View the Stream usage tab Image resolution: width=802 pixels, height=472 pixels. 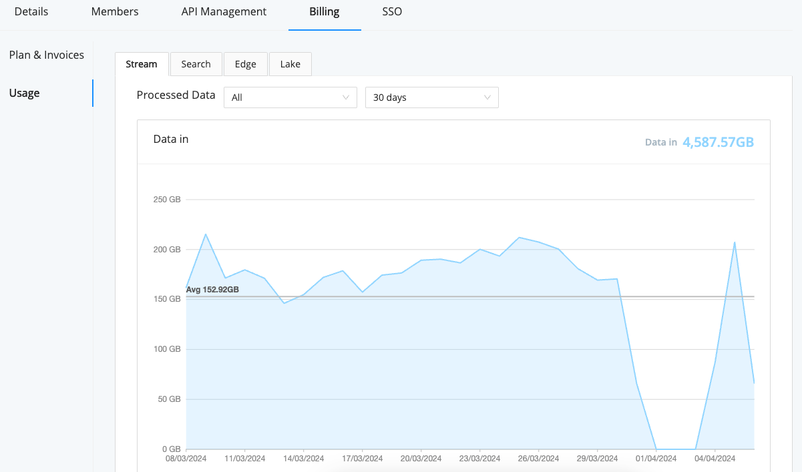coord(141,64)
